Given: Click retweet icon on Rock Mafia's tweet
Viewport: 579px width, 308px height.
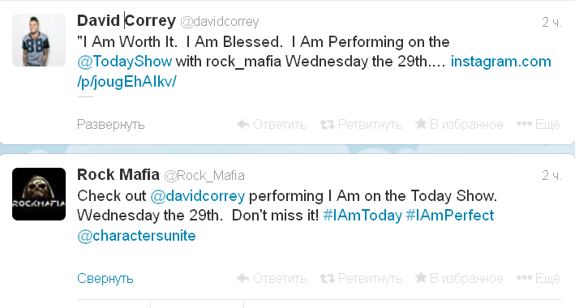Looking at the screenshot, I should 327,278.
